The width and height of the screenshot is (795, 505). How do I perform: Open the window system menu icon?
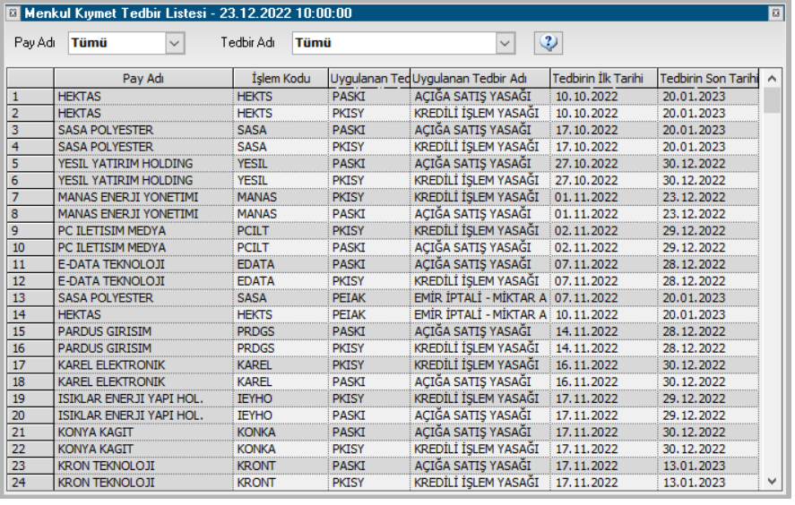(13, 13)
